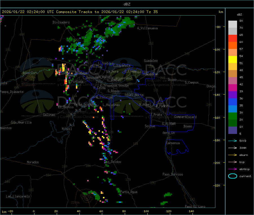Click the Soitue map label
The image size is (254, 215).
tap(150, 126)
